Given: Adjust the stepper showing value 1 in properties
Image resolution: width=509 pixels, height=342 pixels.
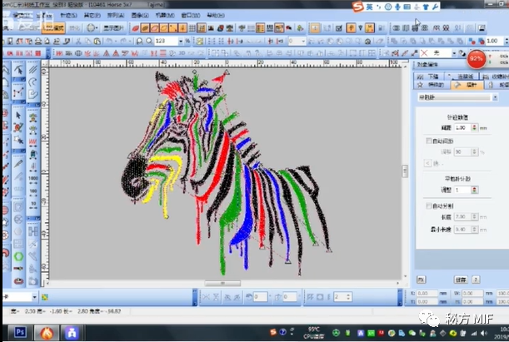Looking at the screenshot, I should pos(474,190).
